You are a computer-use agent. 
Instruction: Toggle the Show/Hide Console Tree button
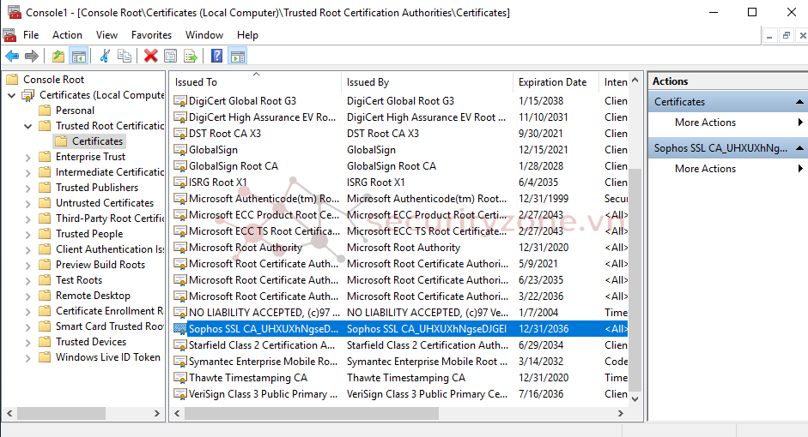[x=78, y=56]
